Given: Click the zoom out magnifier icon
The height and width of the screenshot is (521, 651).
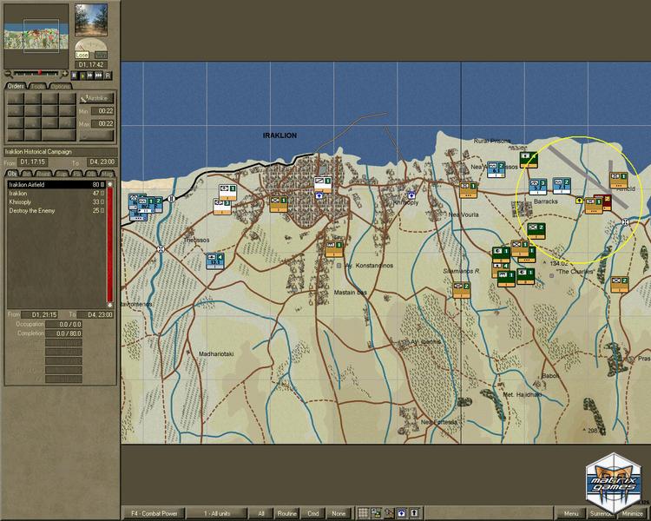Looking at the screenshot, I should pos(8,72).
